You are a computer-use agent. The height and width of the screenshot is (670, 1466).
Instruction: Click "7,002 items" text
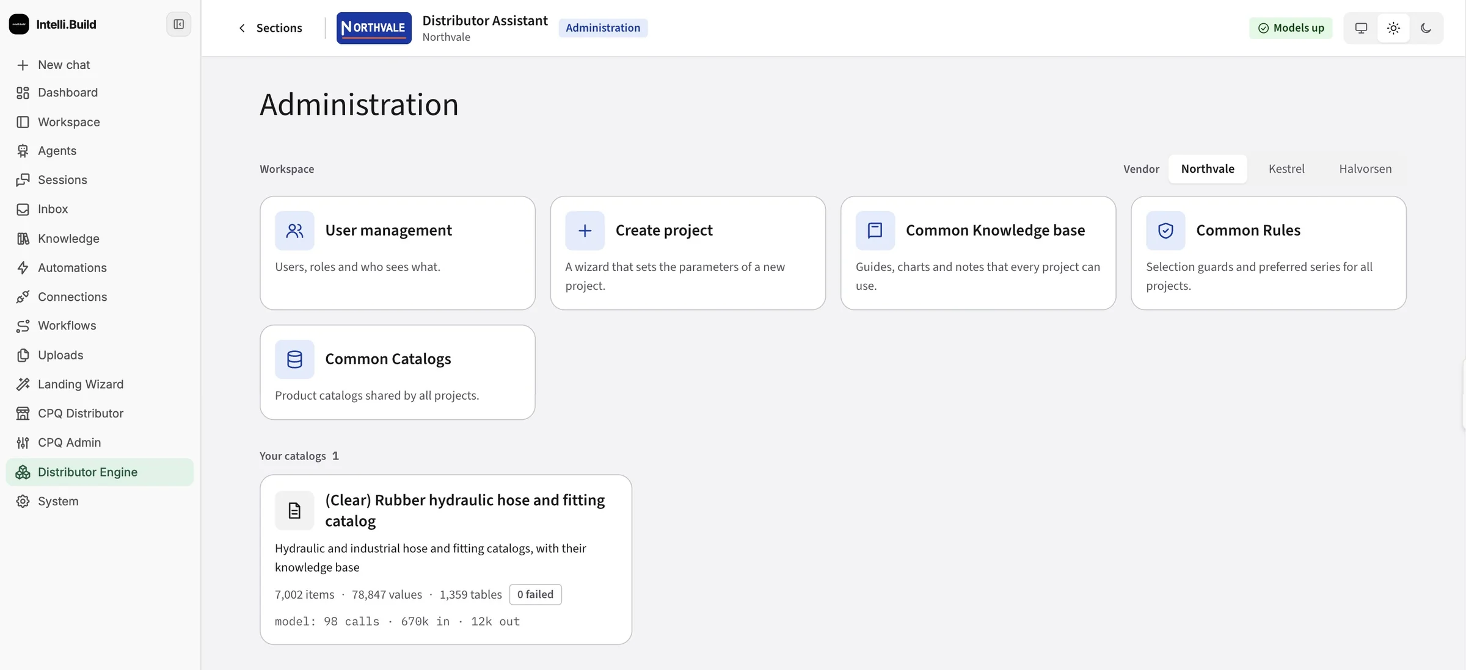(305, 595)
